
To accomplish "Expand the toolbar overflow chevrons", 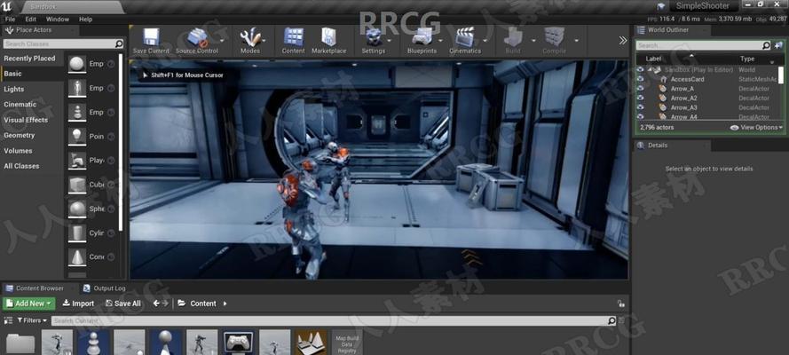I will (x=623, y=40).
